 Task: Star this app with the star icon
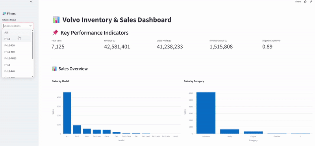306,2
